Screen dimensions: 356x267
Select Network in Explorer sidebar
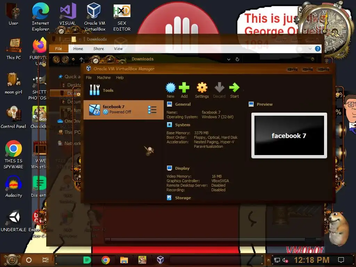tap(70, 143)
